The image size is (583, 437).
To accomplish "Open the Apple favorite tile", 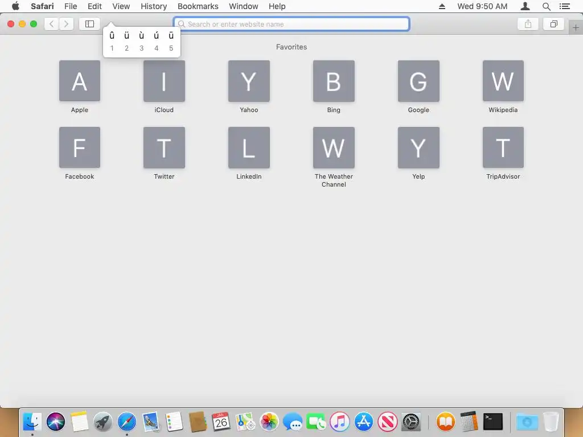I will (x=80, y=81).
